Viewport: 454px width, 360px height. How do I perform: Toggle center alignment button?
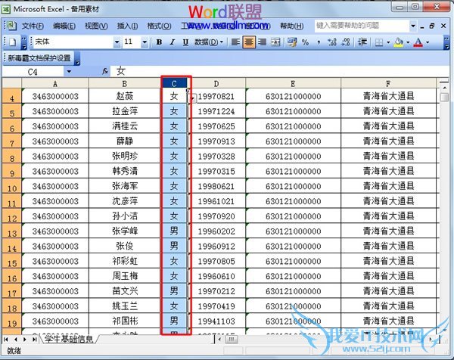tap(249, 42)
